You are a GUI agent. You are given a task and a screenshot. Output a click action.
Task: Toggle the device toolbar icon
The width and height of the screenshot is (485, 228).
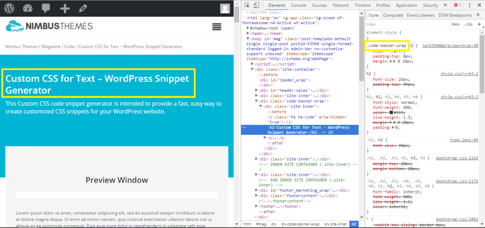click(x=256, y=5)
